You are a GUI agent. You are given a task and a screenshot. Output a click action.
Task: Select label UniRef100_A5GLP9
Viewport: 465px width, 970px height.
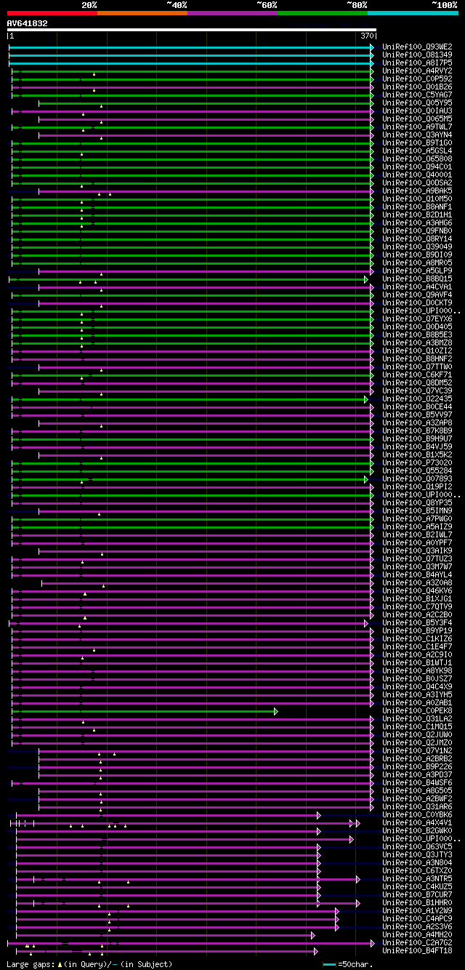pyautogui.click(x=417, y=271)
